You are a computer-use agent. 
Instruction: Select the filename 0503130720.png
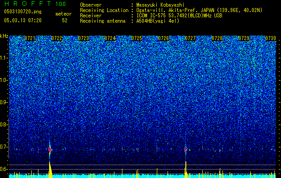click(23, 12)
